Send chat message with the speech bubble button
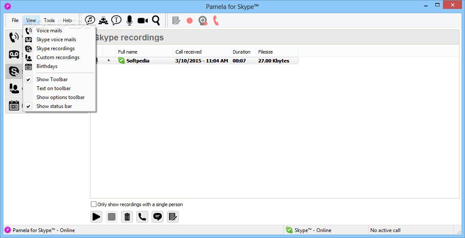Image resolution: width=465 pixels, height=238 pixels. tap(158, 217)
